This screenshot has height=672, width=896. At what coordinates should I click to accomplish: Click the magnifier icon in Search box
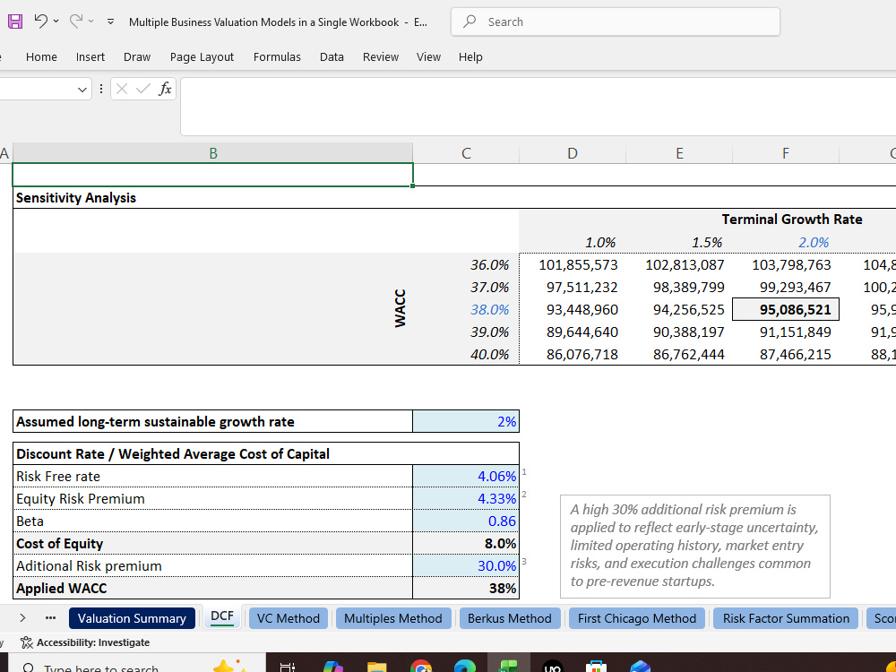[470, 22]
